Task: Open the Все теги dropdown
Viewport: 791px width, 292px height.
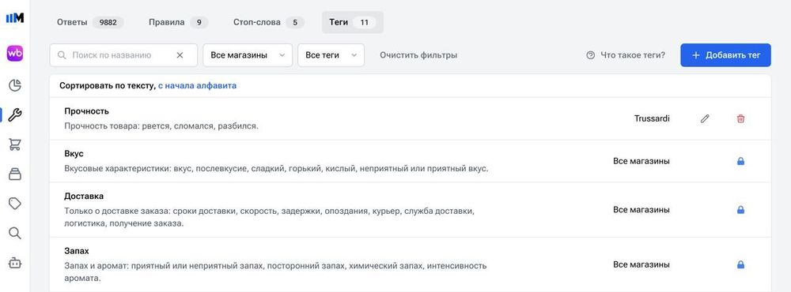Action: (331, 55)
